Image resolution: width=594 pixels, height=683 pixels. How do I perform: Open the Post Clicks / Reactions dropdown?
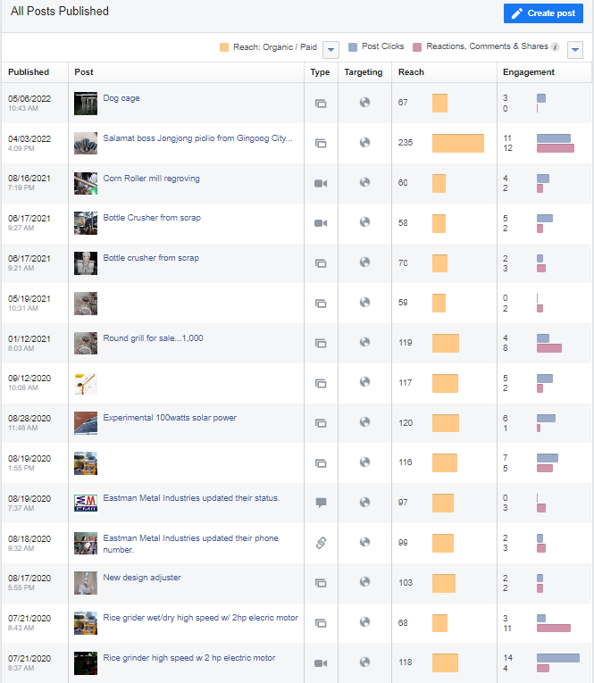[x=575, y=50]
